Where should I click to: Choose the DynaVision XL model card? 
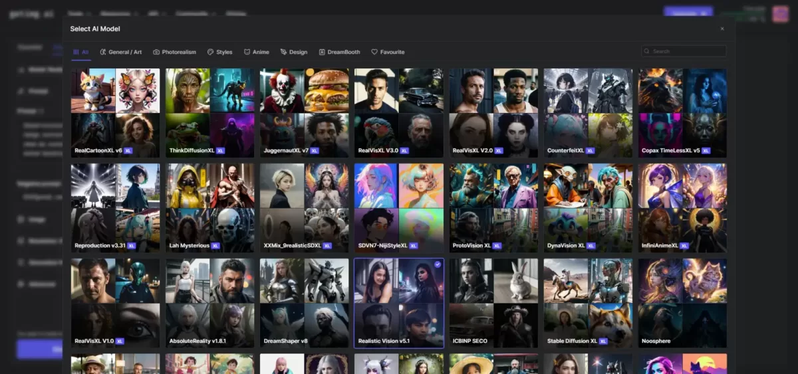click(x=589, y=208)
